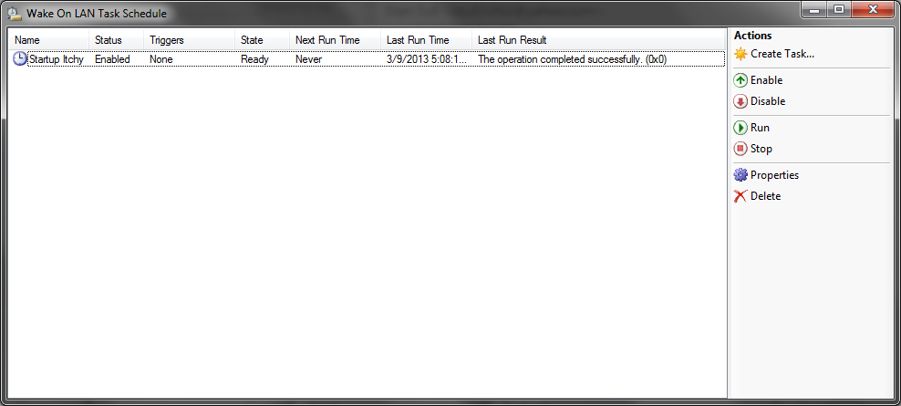The image size is (901, 406).
Task: Sort by the Status column header
Action: (x=116, y=40)
